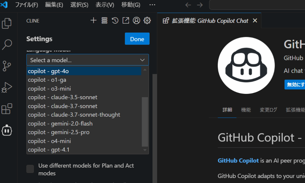Image resolution: width=305 pixels, height=183 pixels.
Task: Toggle different models for Plan and Act
Action: pos(30,169)
